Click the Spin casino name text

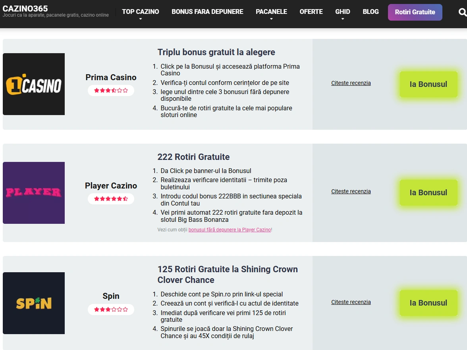tap(111, 296)
